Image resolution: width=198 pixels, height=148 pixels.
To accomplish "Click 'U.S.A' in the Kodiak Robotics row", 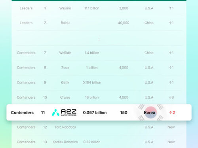I will pos(149,142).
